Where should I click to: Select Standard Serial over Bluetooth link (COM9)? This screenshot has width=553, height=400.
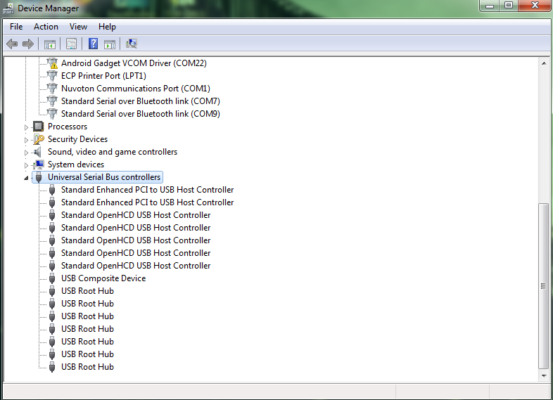[x=141, y=114]
